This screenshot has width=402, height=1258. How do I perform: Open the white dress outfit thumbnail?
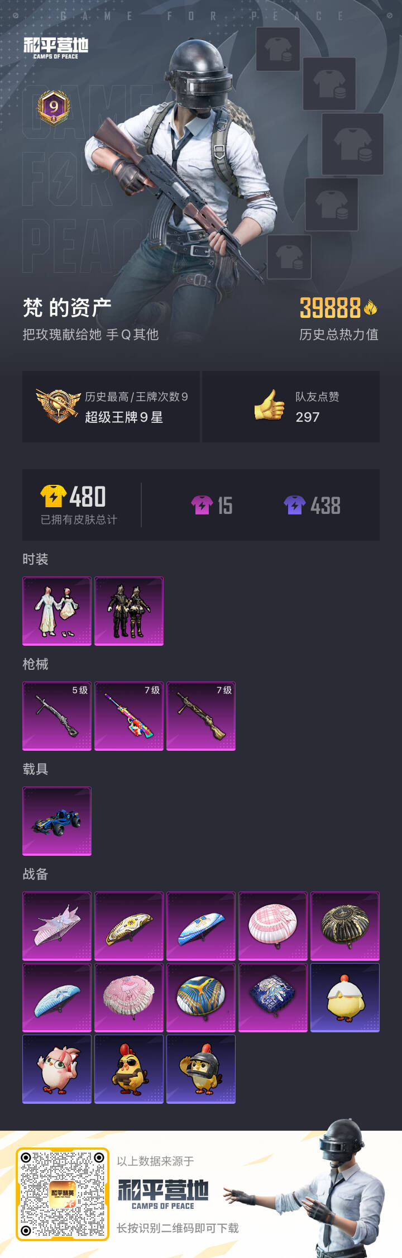[57, 611]
